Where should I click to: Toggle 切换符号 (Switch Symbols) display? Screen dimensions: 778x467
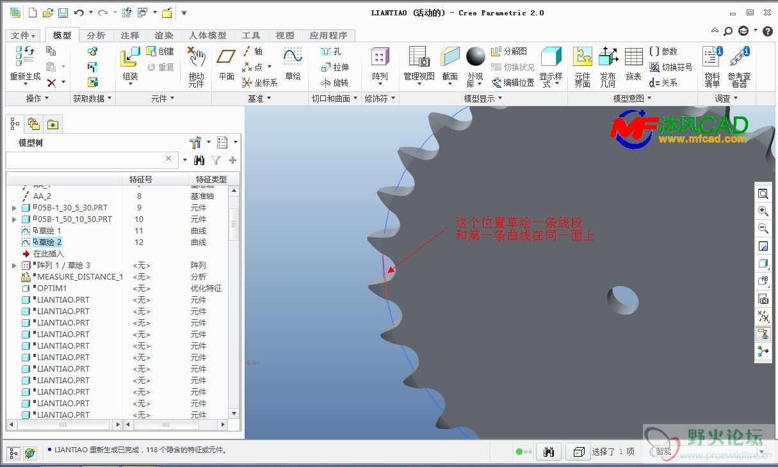[x=670, y=67]
